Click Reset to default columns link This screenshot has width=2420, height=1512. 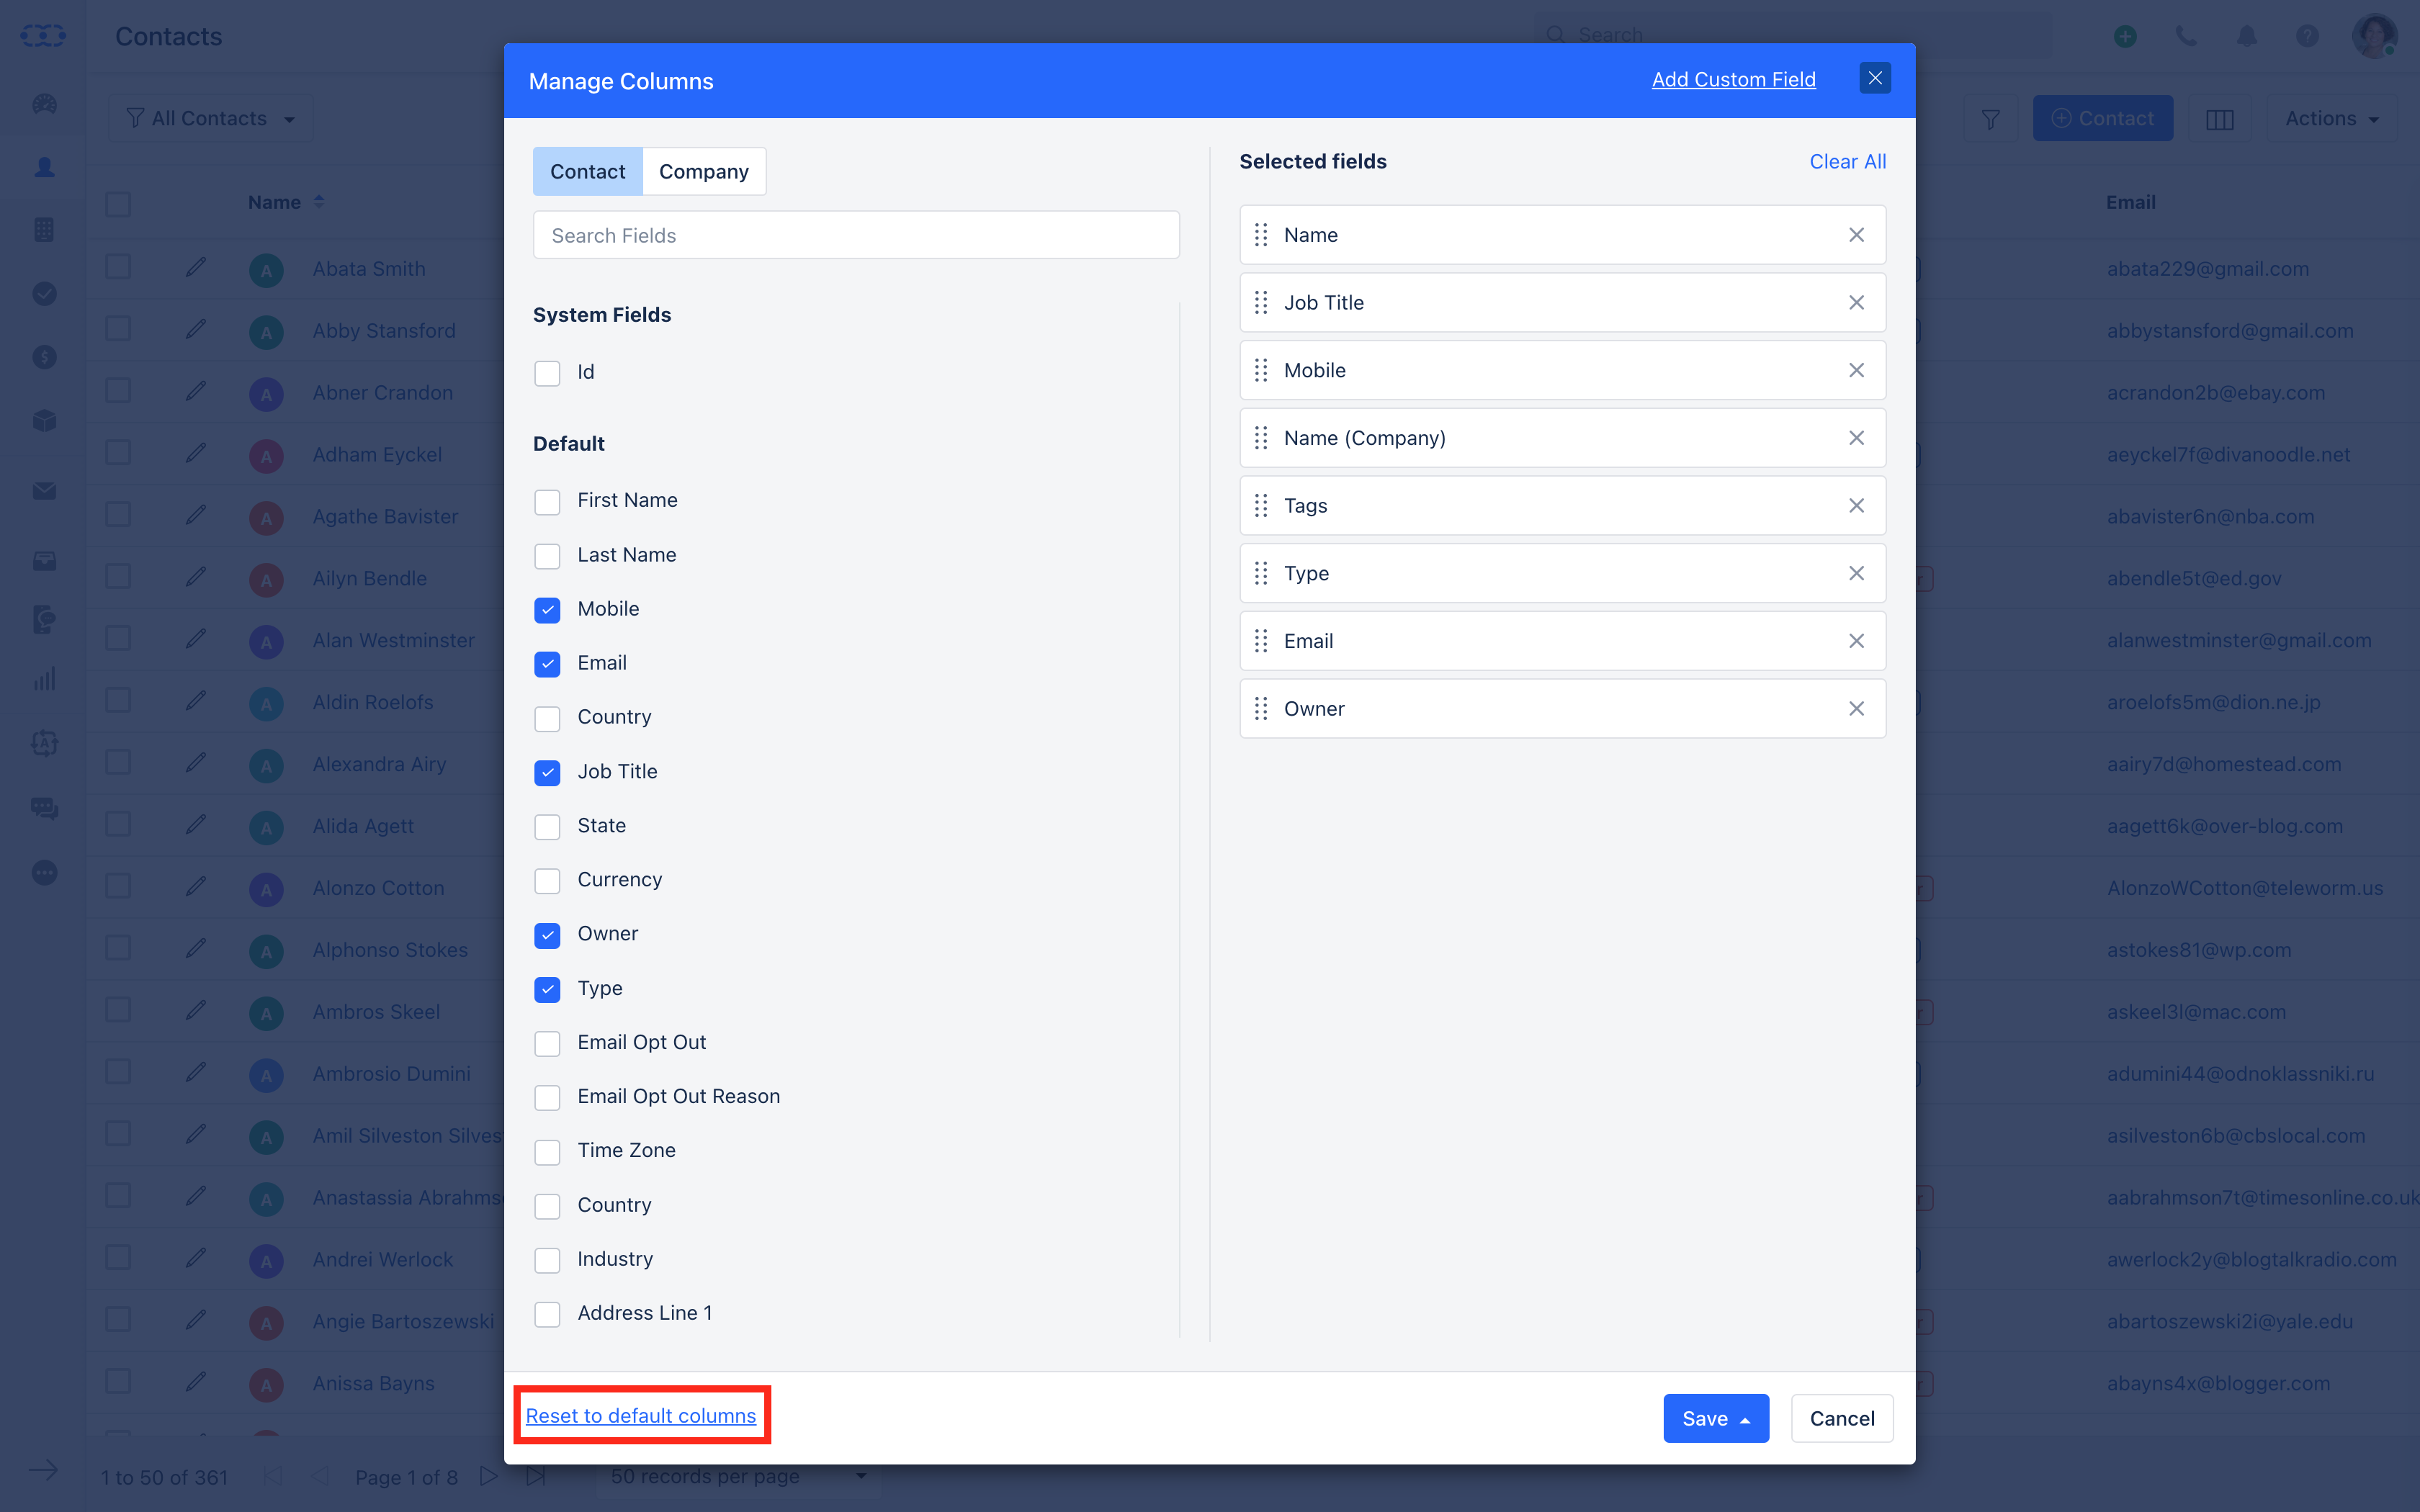pyautogui.click(x=641, y=1416)
